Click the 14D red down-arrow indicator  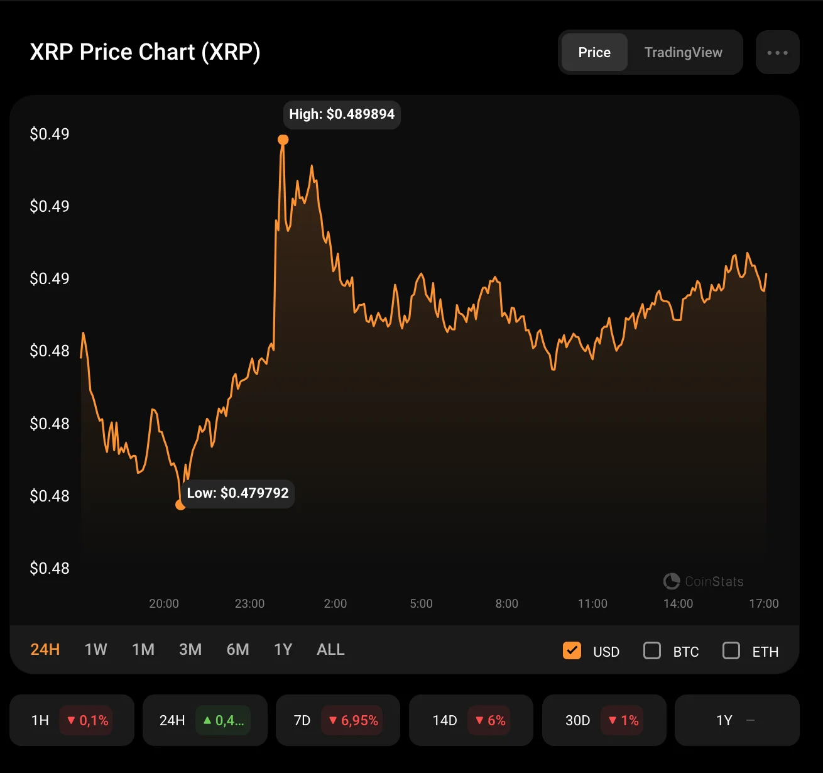[x=479, y=720]
